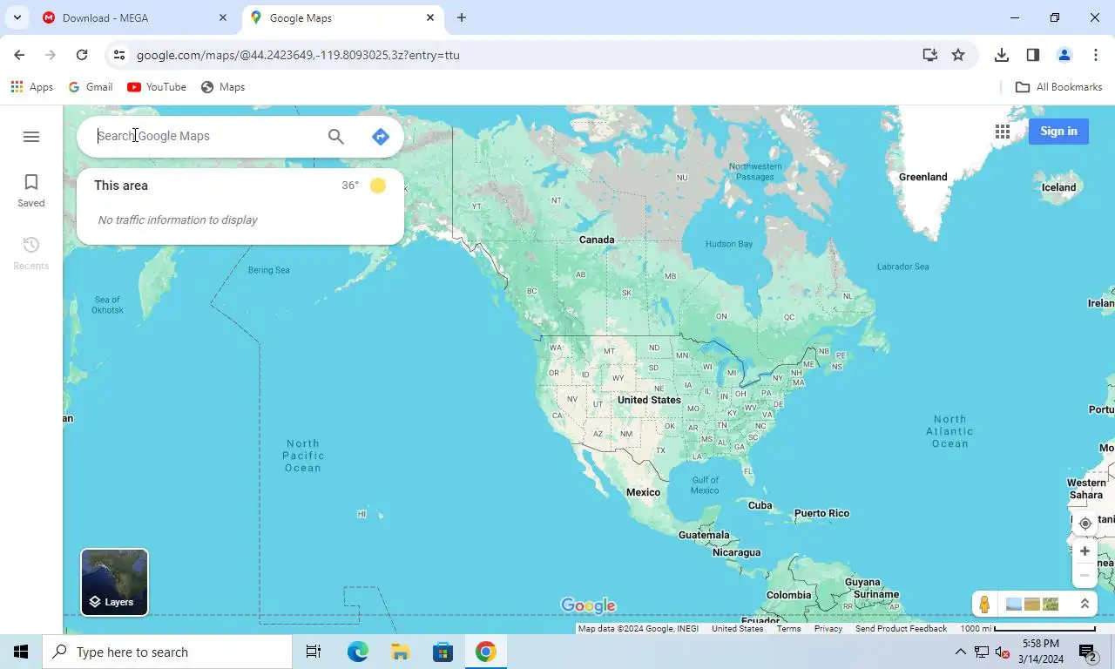Open the Chrome profile icon
Viewport: 1115px width, 669px height.
1064,55
